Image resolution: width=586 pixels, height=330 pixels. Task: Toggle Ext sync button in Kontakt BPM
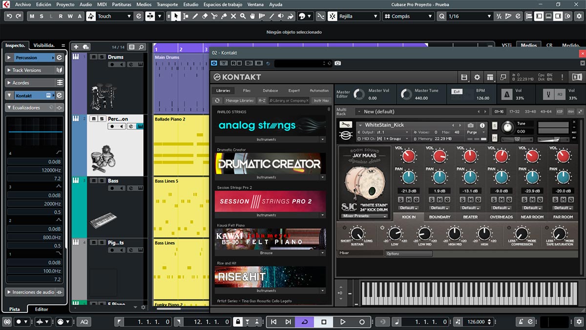(457, 91)
